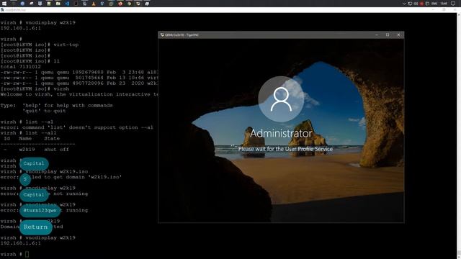
Task: Click the blue round taskbar icon
Action: pyautogui.click(x=22, y=4)
